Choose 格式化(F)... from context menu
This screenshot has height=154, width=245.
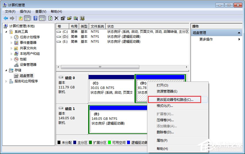178,106
